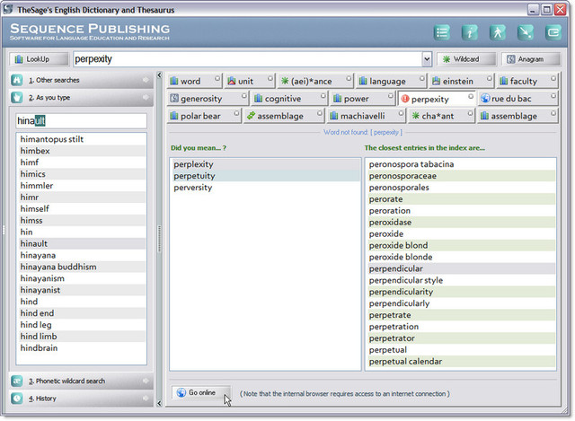Click the Anagram button
This screenshot has height=421, width=575.
click(x=531, y=59)
